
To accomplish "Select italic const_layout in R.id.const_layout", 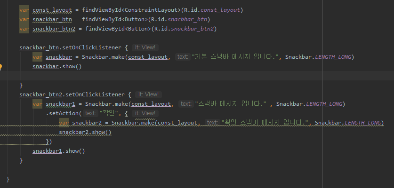I will (220, 10).
